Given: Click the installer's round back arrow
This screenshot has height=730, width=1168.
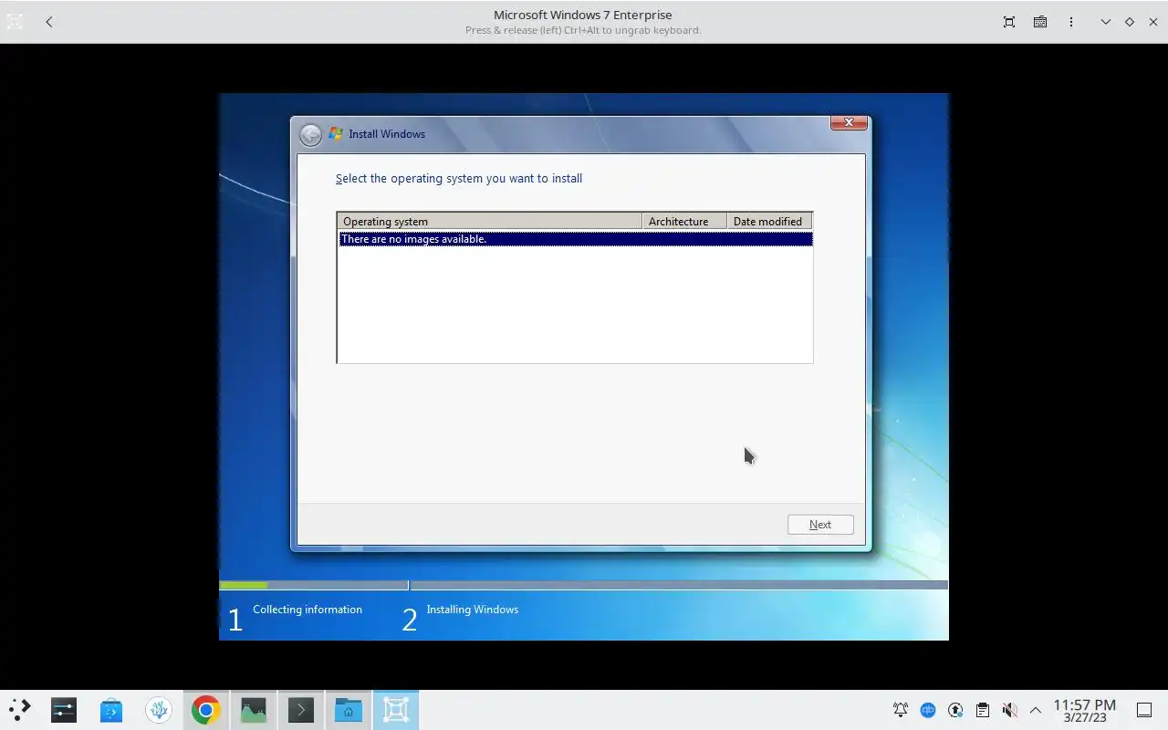Looking at the screenshot, I should (x=311, y=135).
